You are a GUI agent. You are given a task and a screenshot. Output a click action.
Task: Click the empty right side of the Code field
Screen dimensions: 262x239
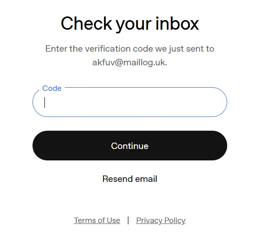click(x=184, y=102)
